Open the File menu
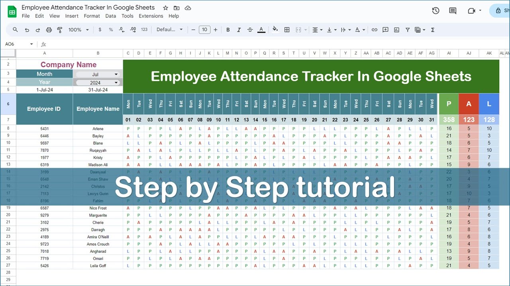 click(x=25, y=16)
